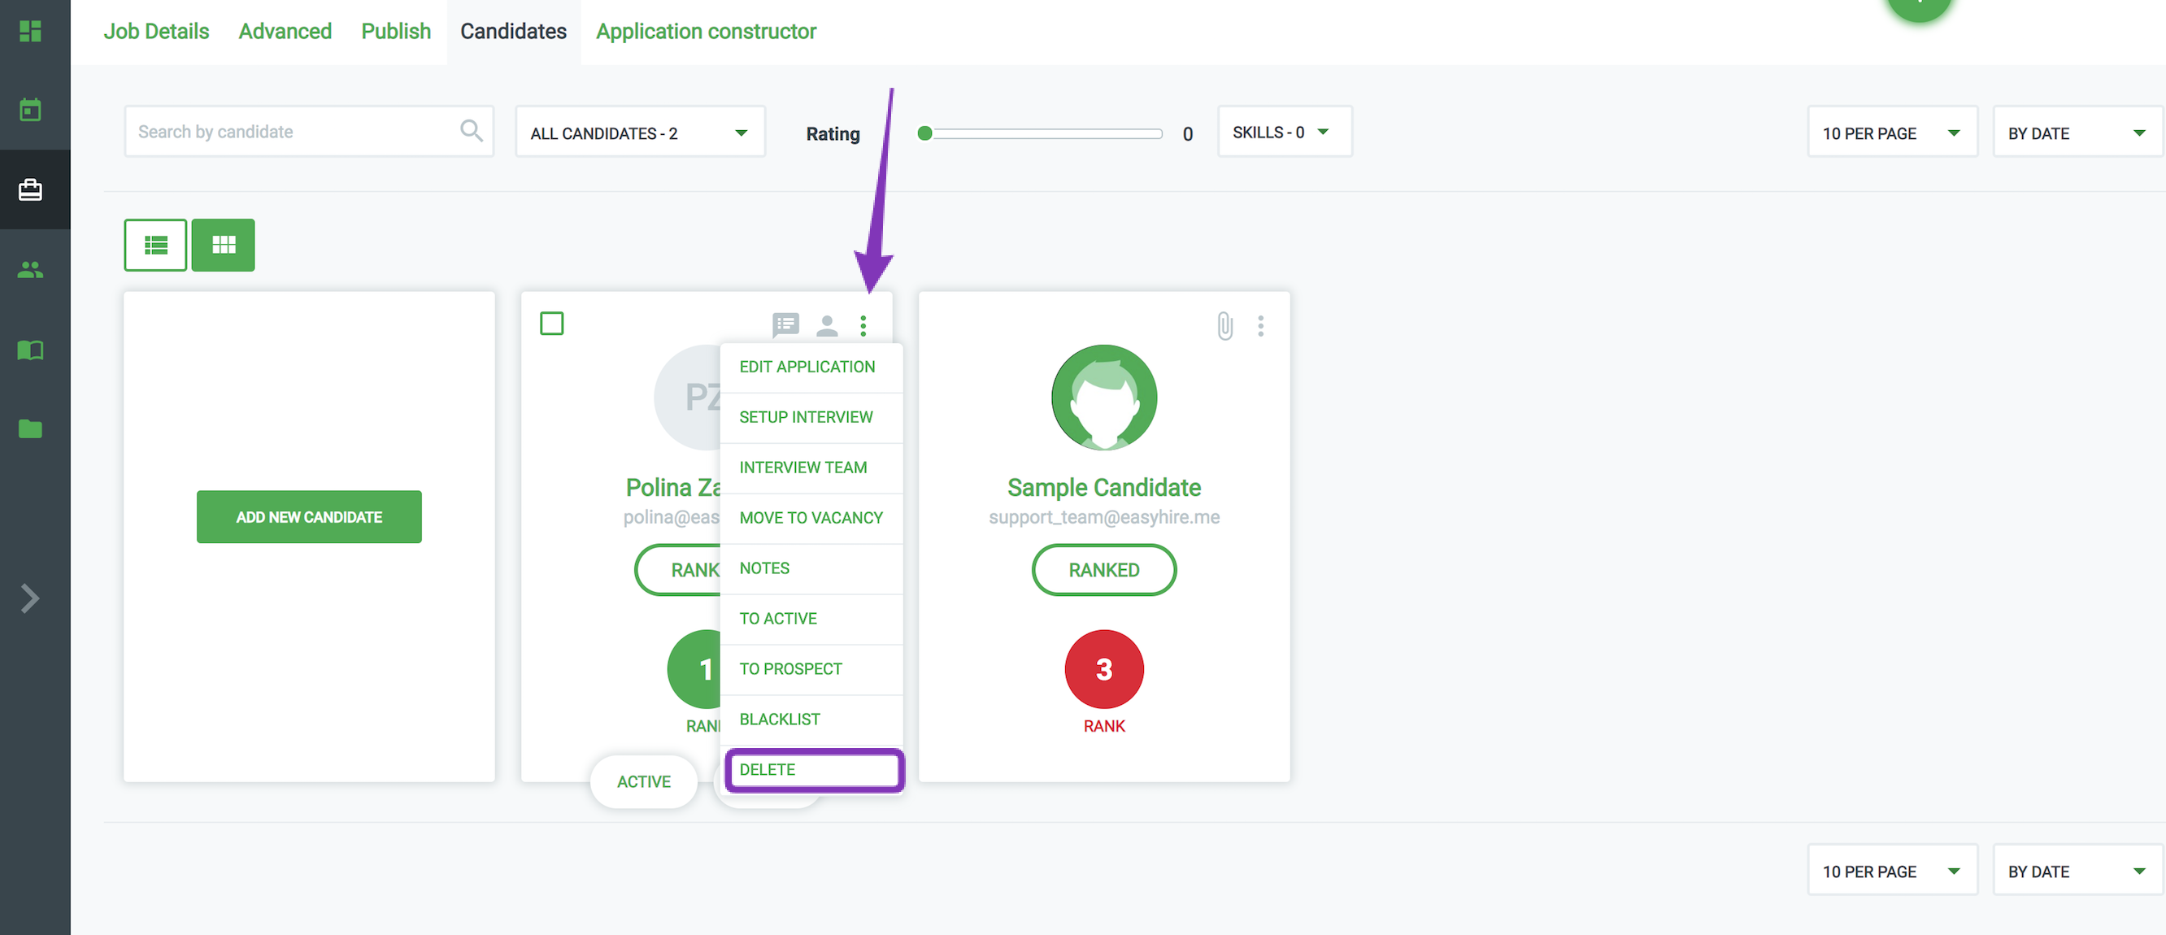Open the top 10 Per Page dropdown

tap(1891, 133)
